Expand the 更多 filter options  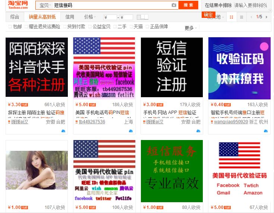coord(190,28)
